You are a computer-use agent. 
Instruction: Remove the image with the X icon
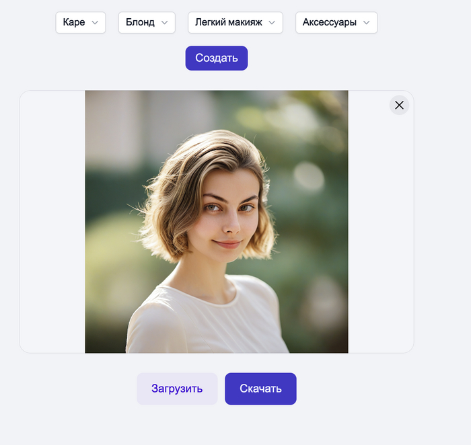click(399, 105)
